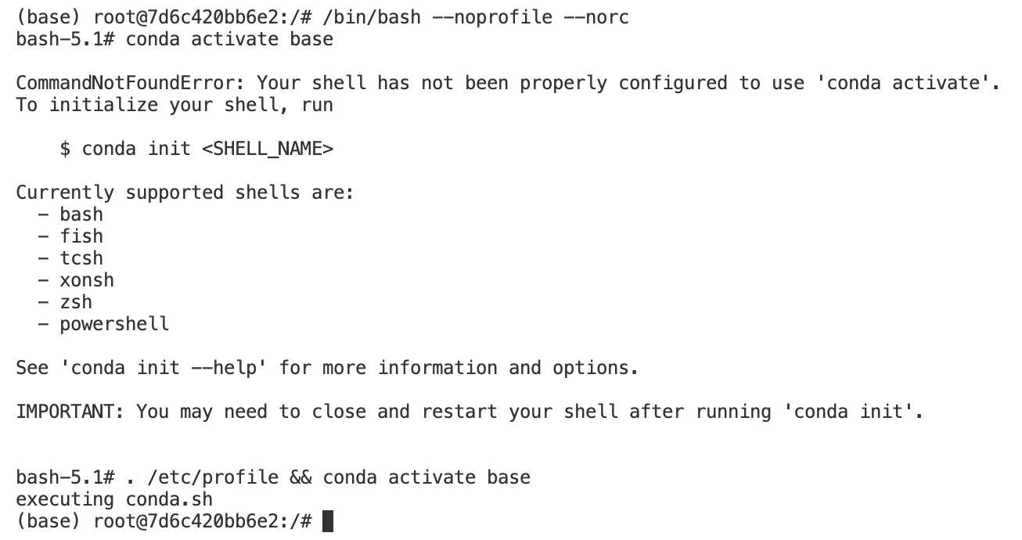
Task: Click 'bash' in the supported shells list
Action: pyautogui.click(x=81, y=214)
